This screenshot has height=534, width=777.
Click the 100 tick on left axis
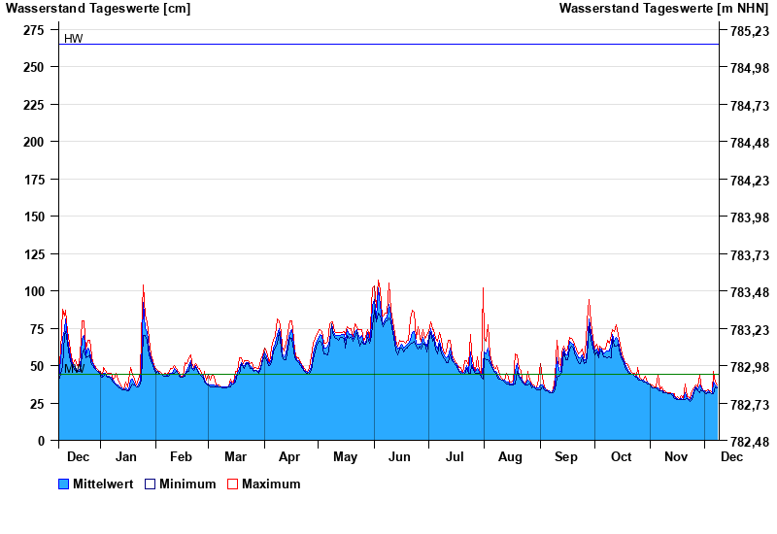34,291
